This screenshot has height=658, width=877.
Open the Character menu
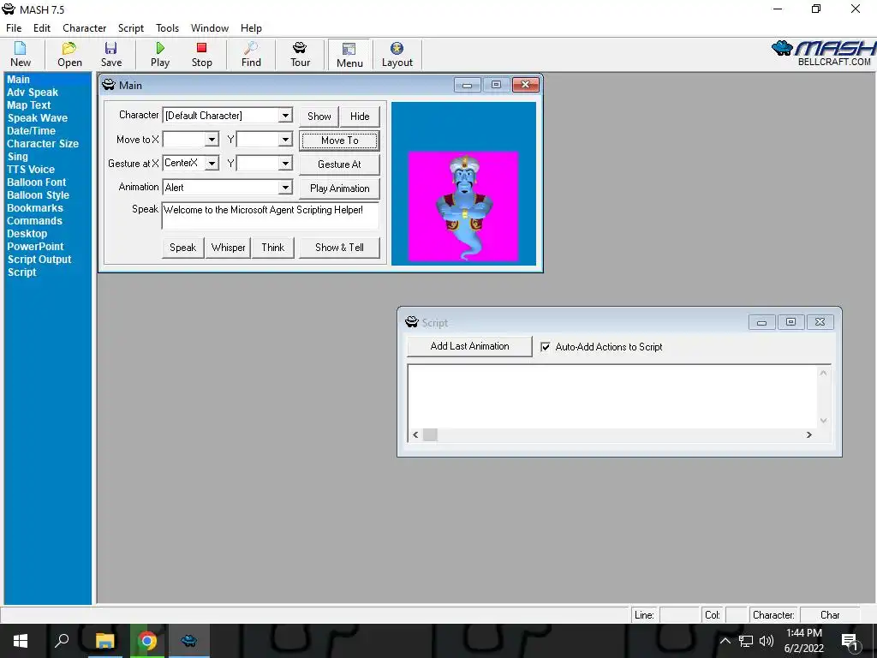[x=85, y=28]
